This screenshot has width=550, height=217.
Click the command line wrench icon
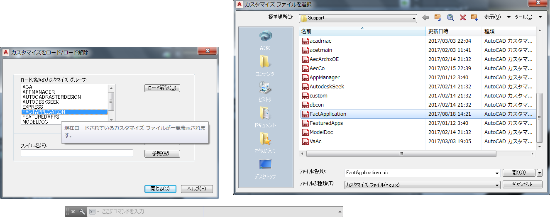pos(82,212)
